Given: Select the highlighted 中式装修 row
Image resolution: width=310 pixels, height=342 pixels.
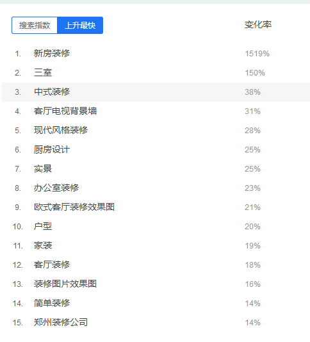Looking at the screenshot, I should [156, 92].
